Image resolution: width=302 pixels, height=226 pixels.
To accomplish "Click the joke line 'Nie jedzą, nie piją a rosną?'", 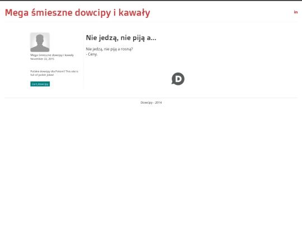I will pyautogui.click(x=109, y=49).
